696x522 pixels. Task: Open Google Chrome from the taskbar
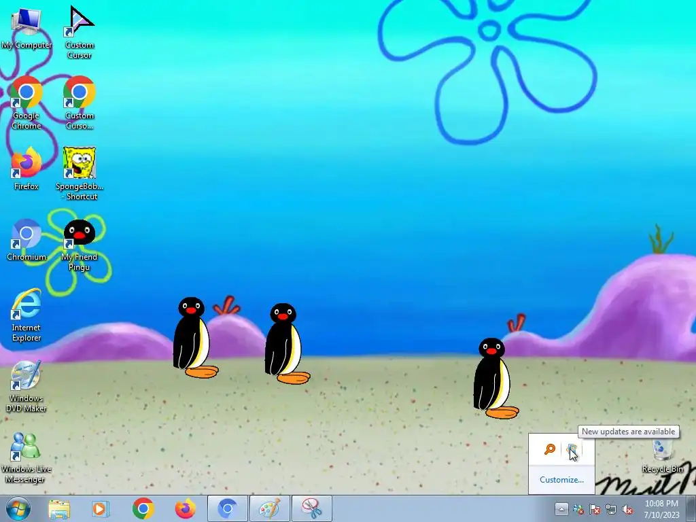click(x=143, y=508)
